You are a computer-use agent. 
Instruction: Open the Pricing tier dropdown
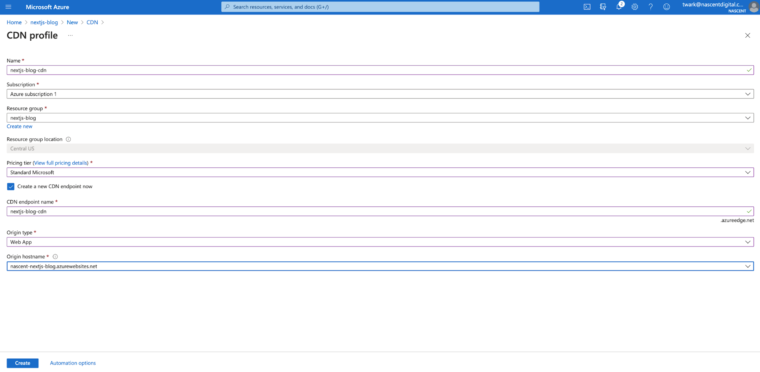[x=380, y=172]
